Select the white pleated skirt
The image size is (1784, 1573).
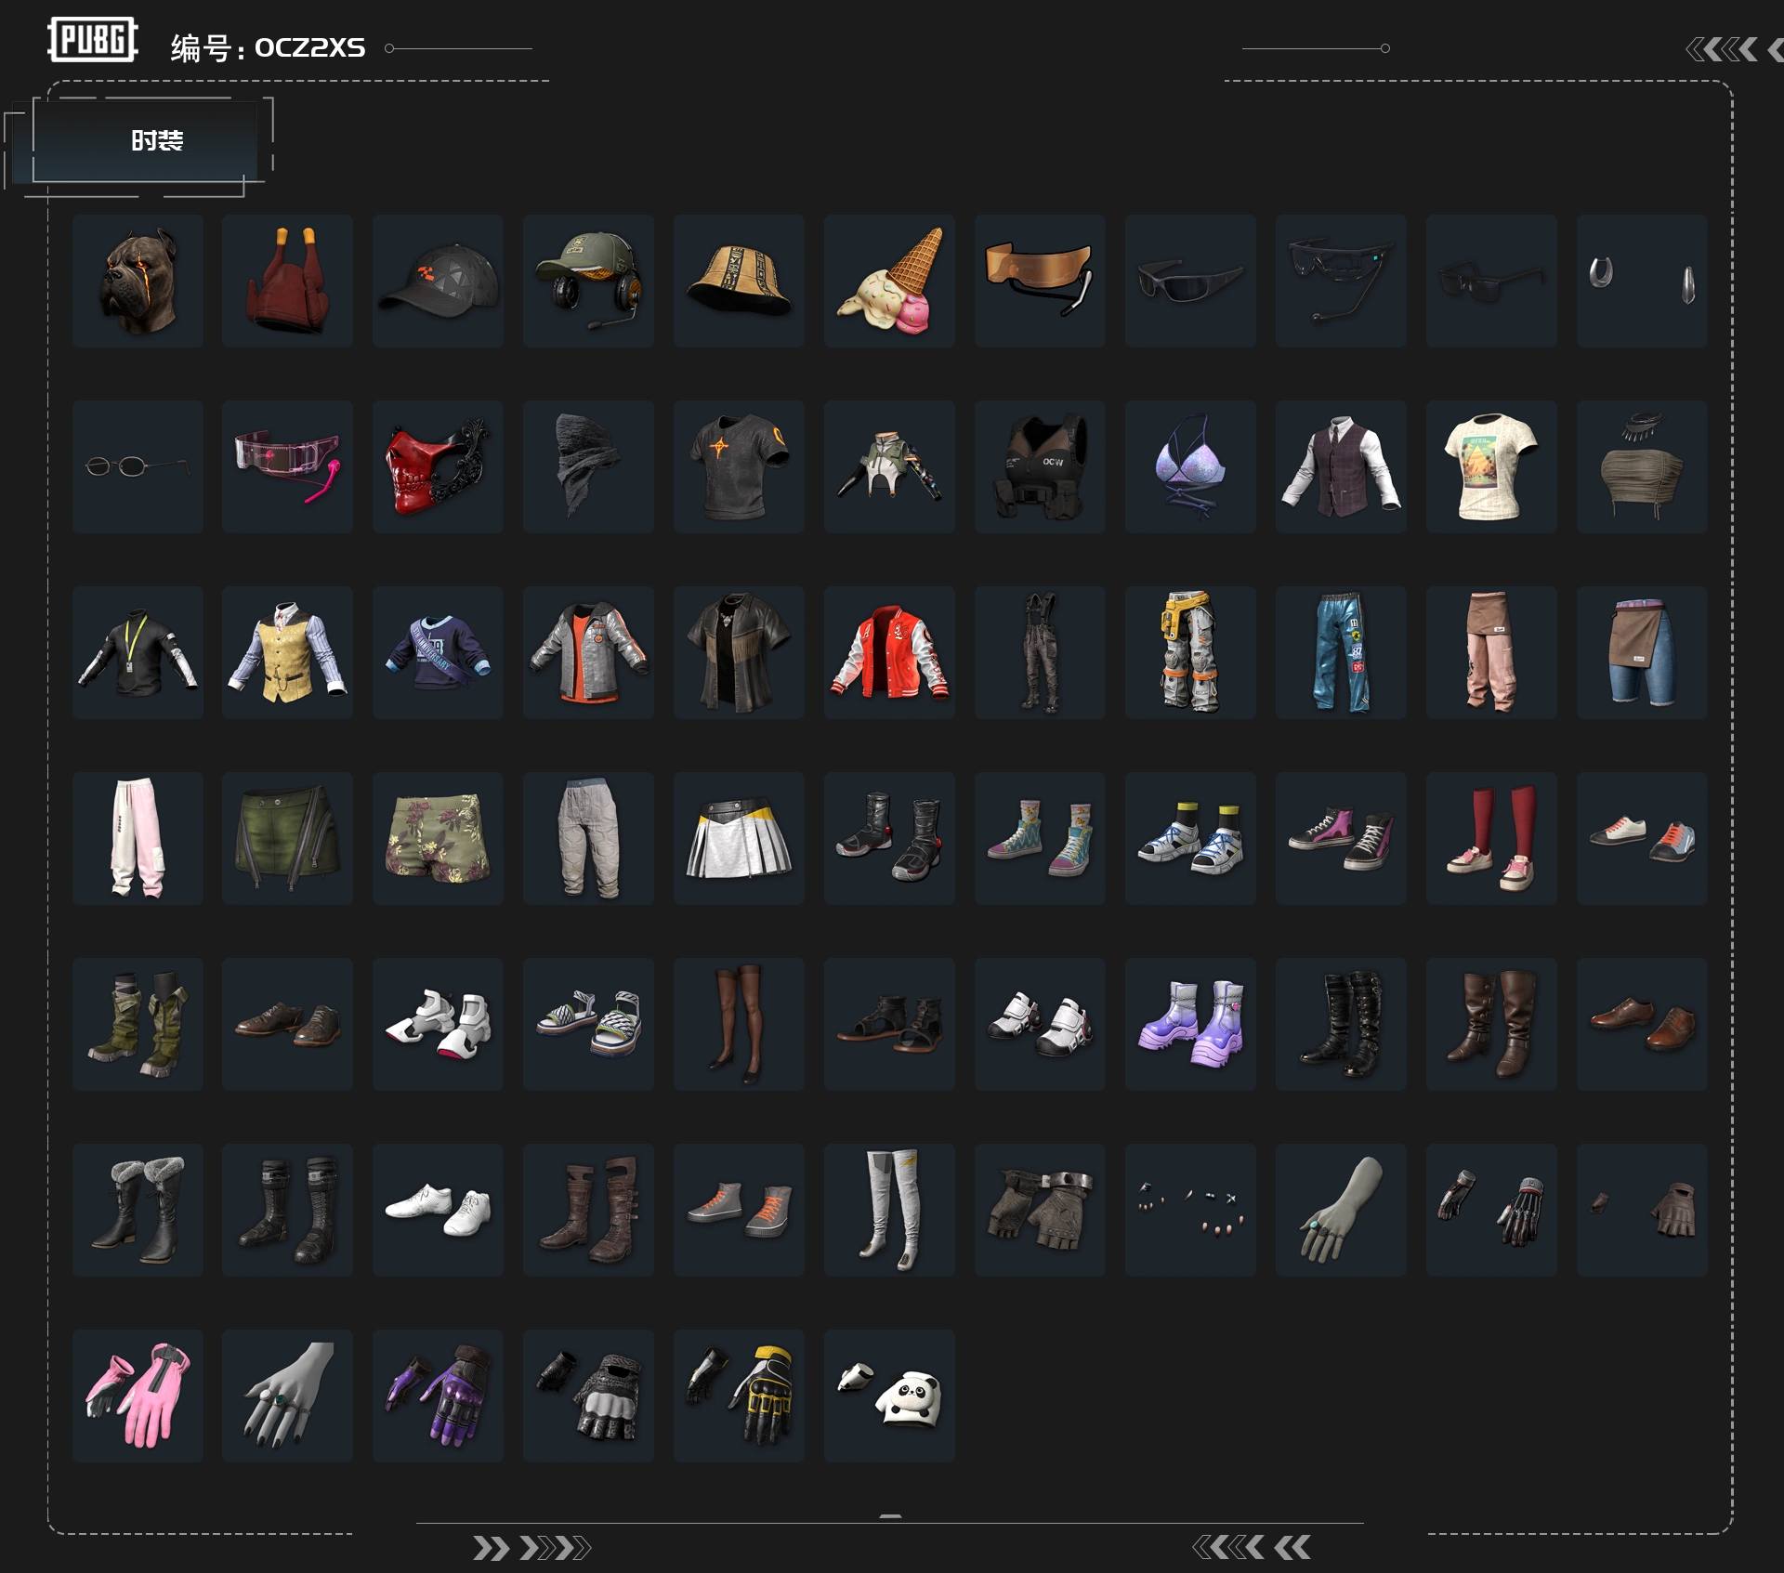(x=739, y=838)
